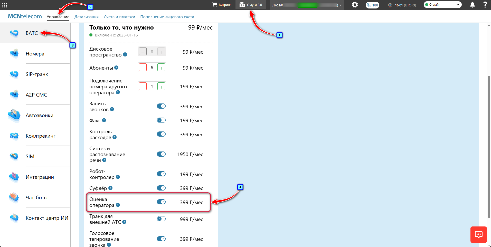Click info icon next to Суфлёр
Image resolution: width=491 pixels, height=247 pixels.
pos(110,188)
